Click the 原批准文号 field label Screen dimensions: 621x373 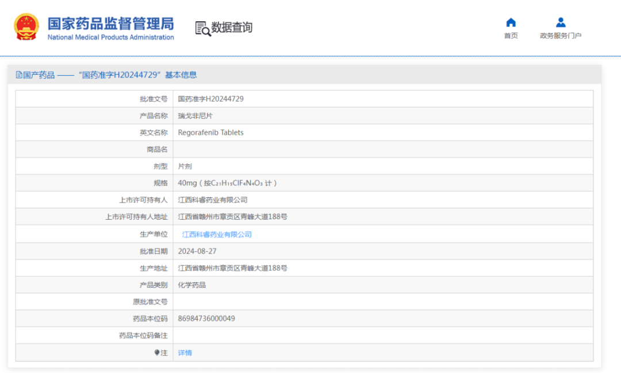(150, 302)
